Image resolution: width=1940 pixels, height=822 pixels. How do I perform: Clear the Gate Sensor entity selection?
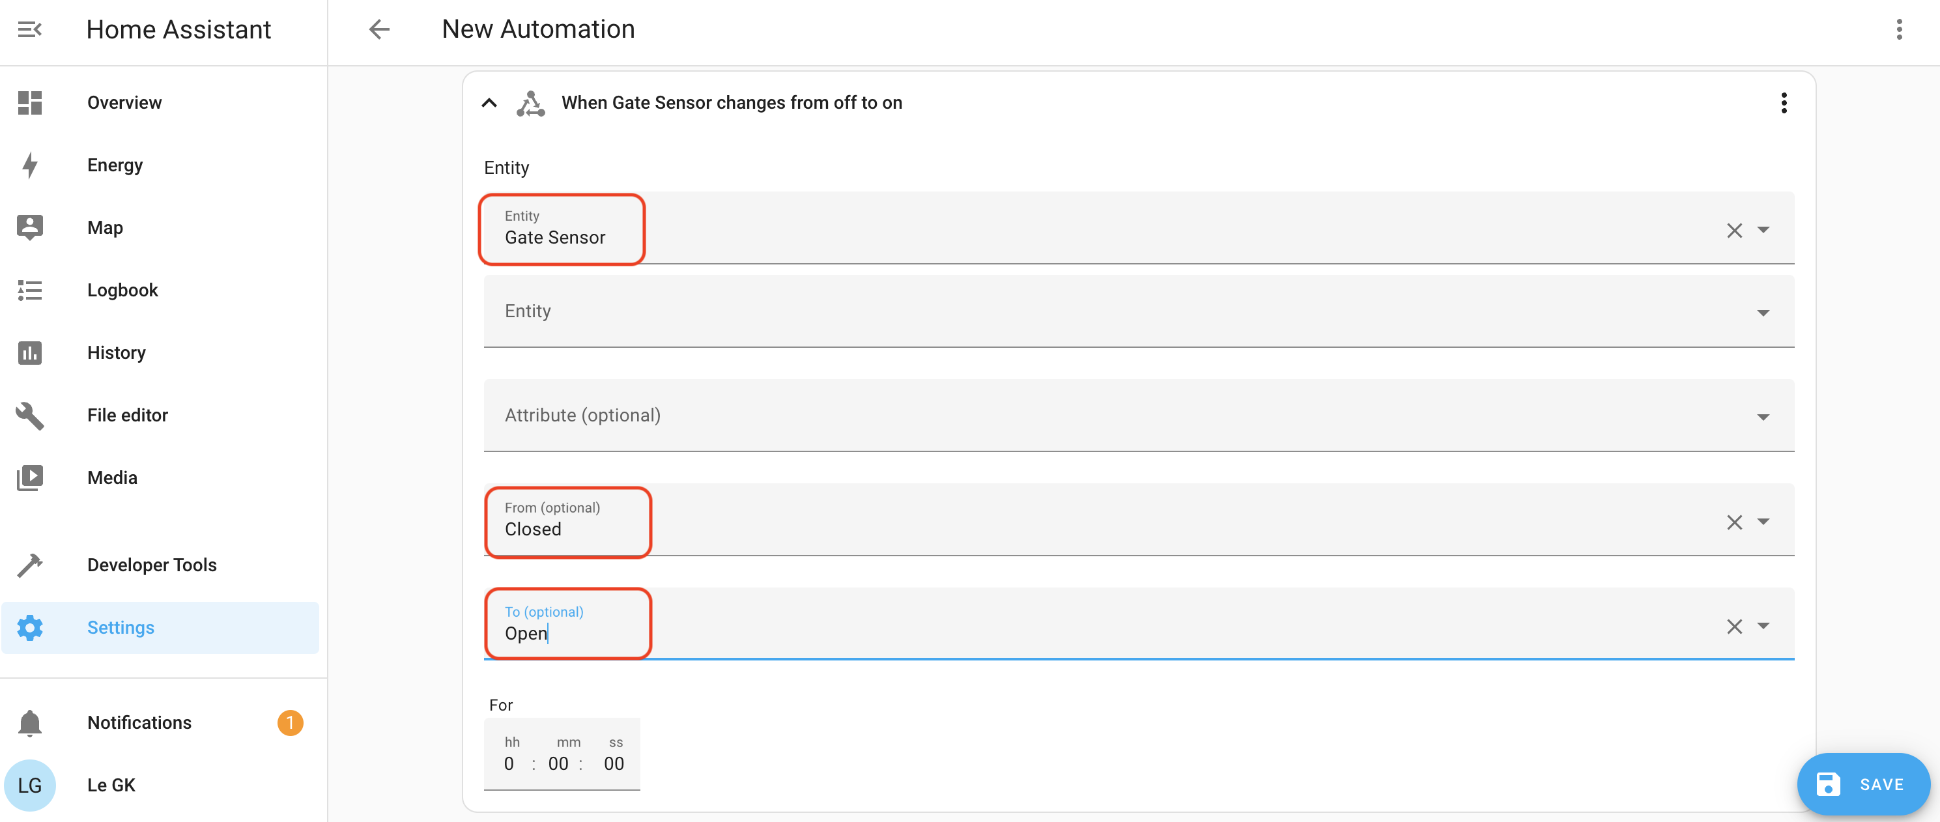[1733, 231]
